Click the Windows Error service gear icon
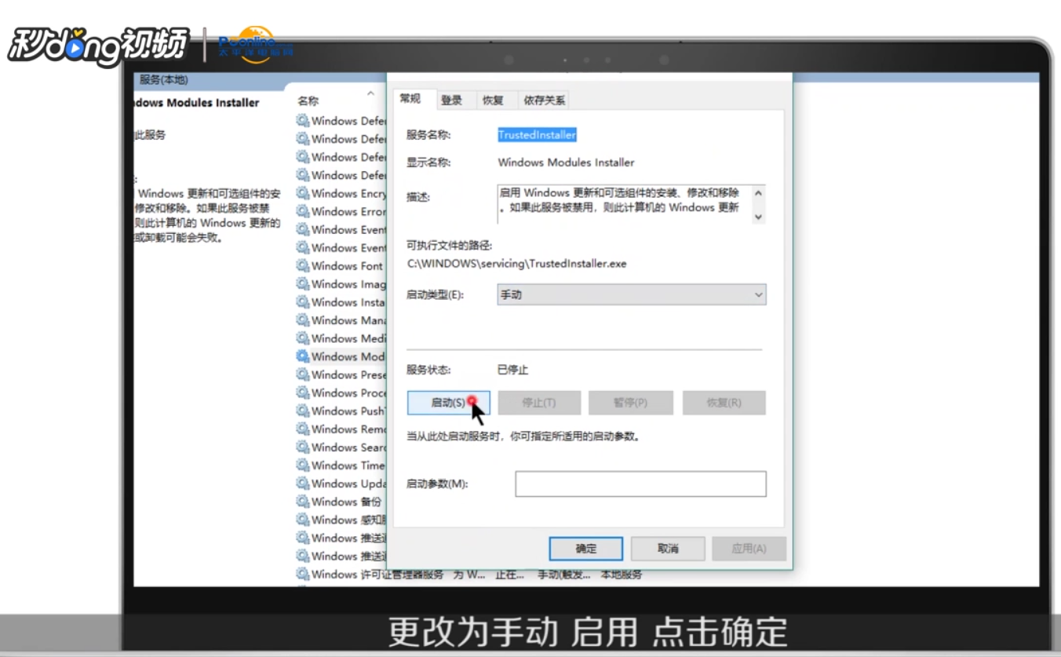 pyautogui.click(x=304, y=211)
